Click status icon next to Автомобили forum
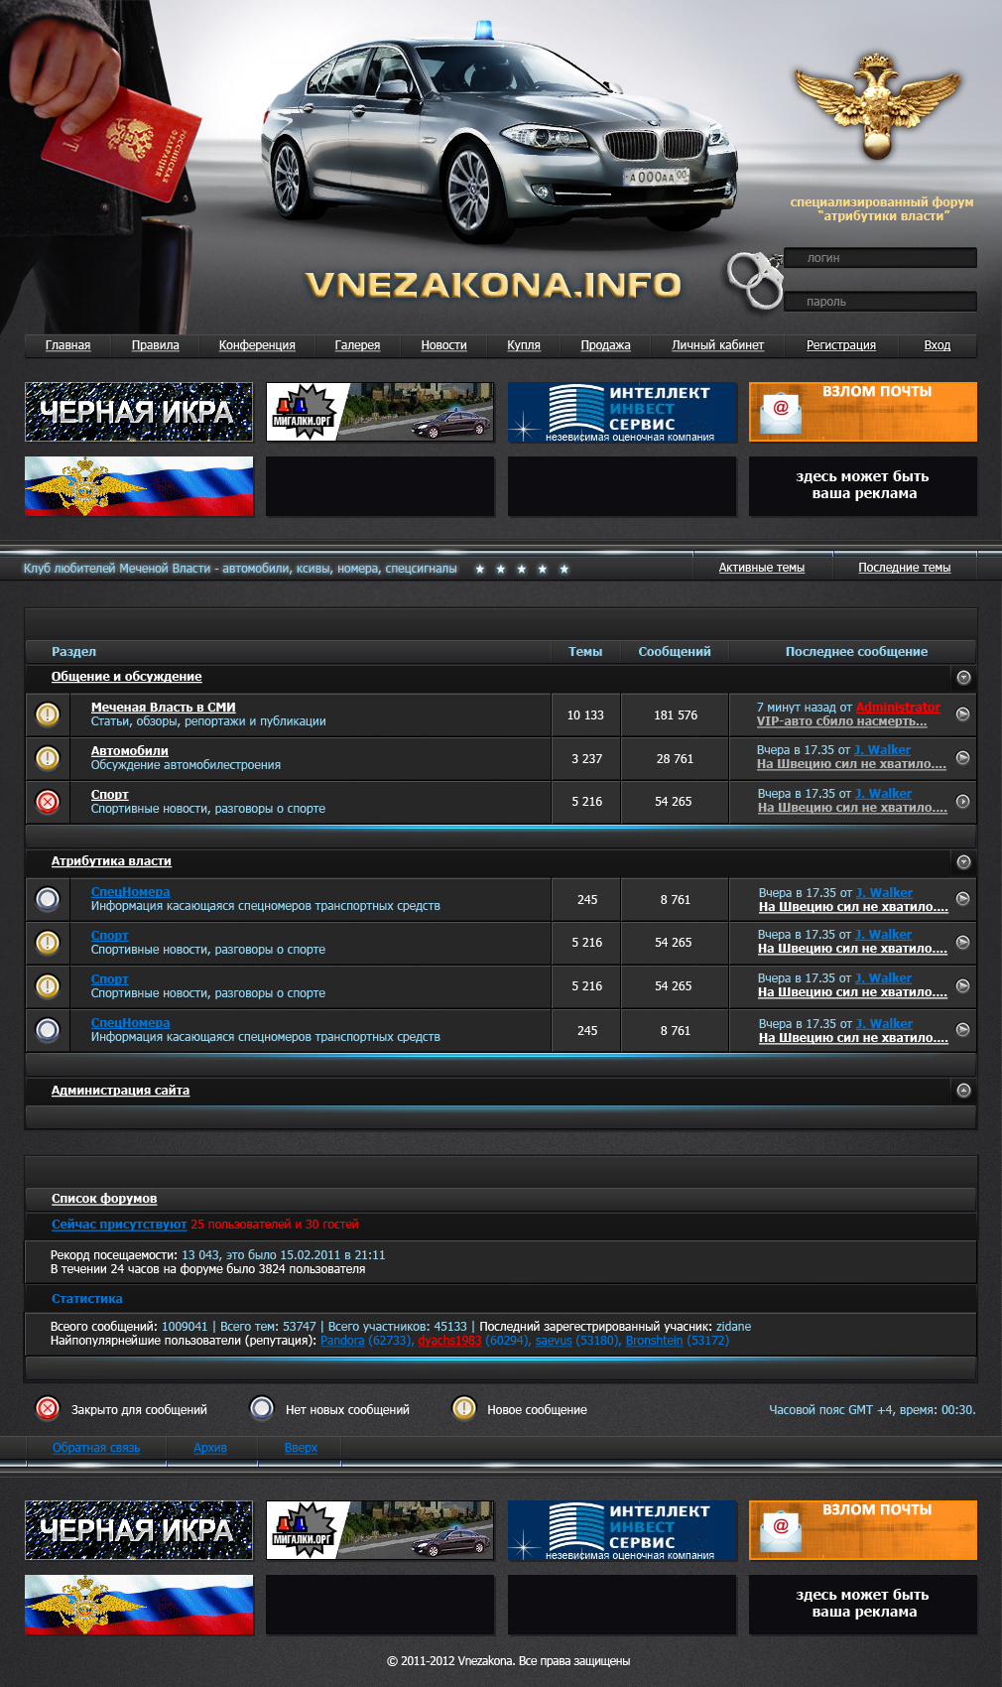Viewport: 1002px width, 1687px height. (48, 758)
